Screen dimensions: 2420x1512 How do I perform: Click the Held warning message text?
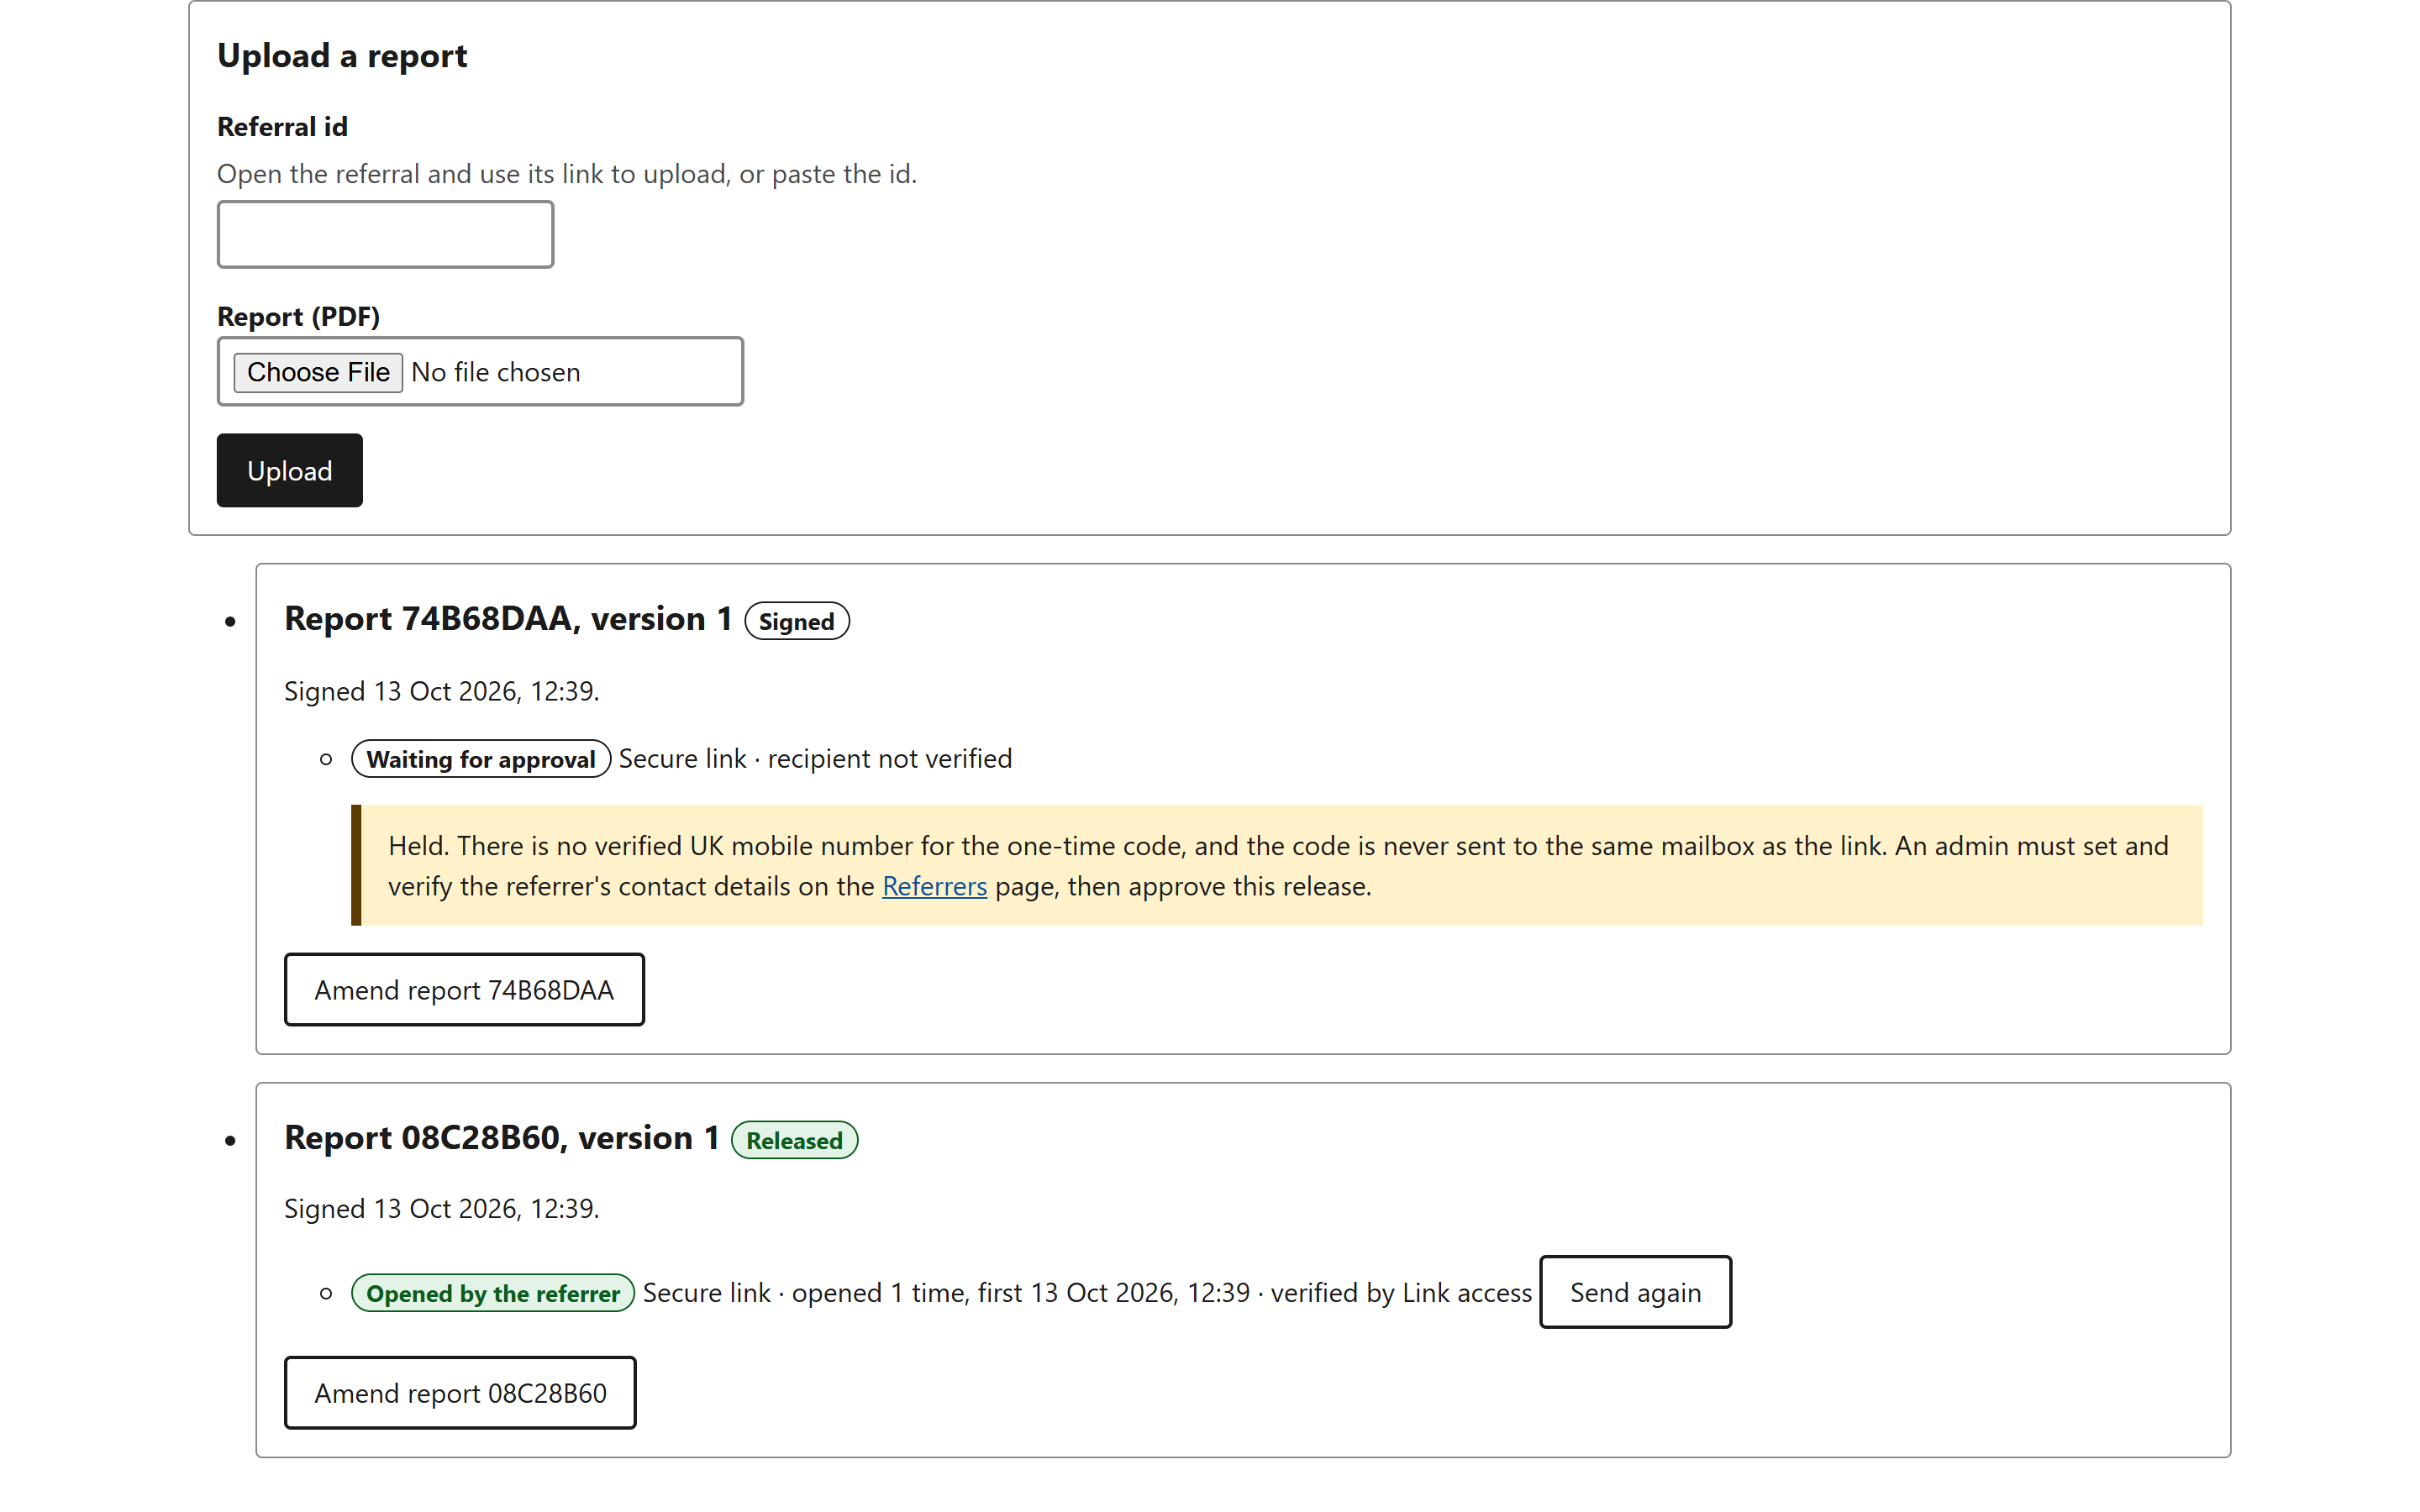coord(1278,866)
